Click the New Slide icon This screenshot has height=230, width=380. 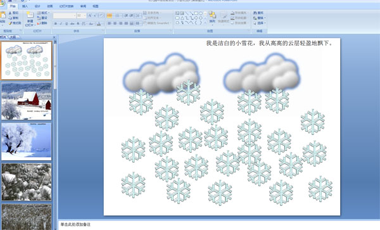tap(30, 15)
